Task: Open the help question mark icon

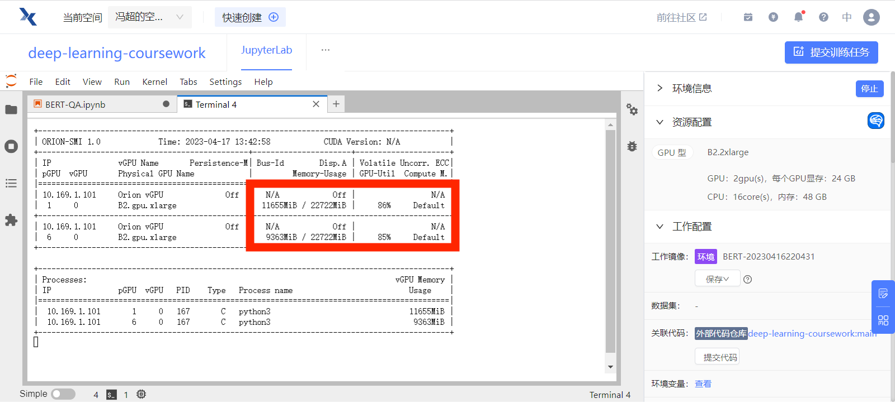Action: tap(823, 17)
